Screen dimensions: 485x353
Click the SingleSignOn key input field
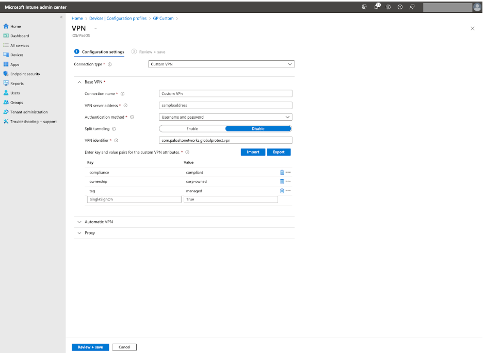pos(134,199)
